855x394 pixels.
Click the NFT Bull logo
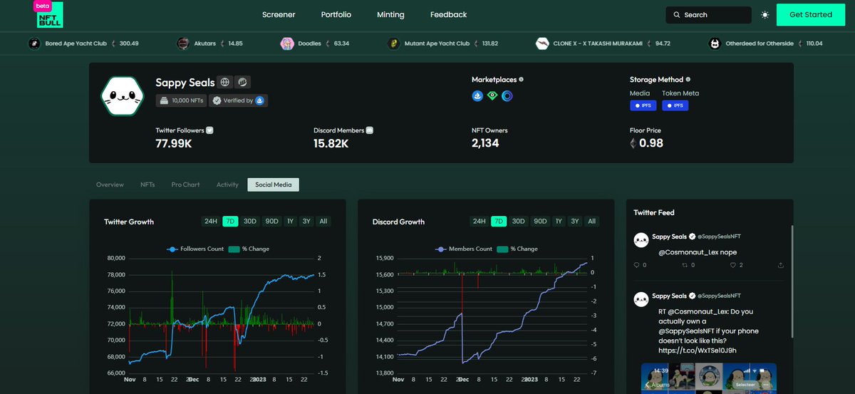click(49, 14)
